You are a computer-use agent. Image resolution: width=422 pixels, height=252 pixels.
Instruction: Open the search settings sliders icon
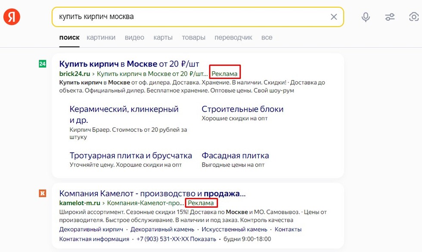click(390, 17)
